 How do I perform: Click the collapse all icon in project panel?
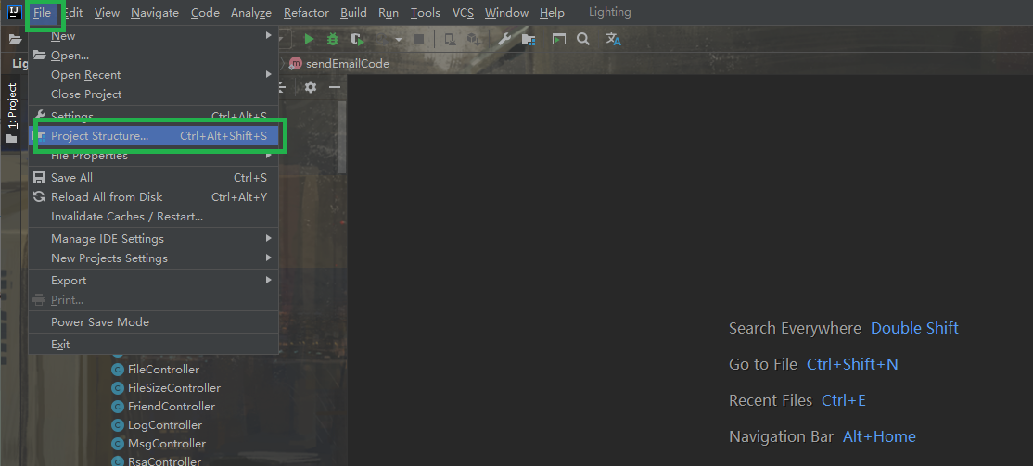point(281,87)
